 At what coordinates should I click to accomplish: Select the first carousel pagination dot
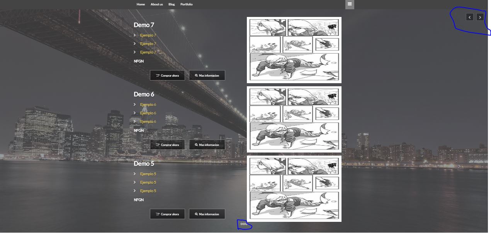(x=241, y=224)
